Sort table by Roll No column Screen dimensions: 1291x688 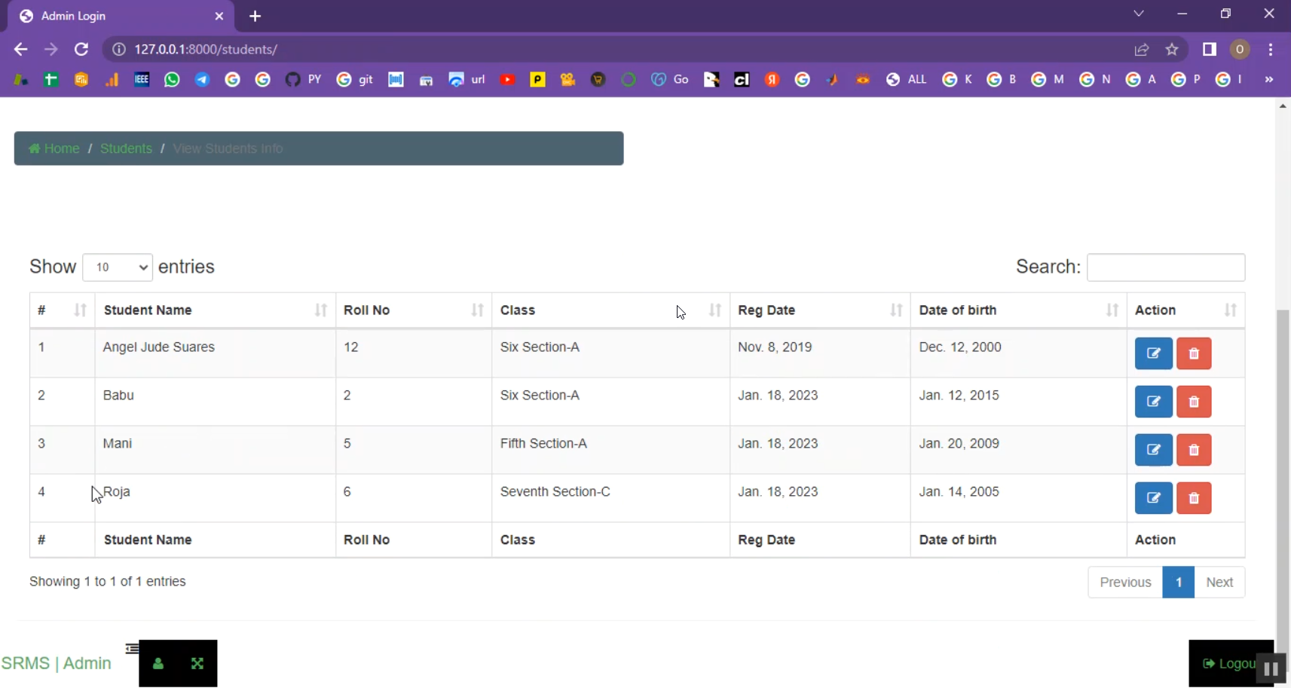tap(414, 310)
